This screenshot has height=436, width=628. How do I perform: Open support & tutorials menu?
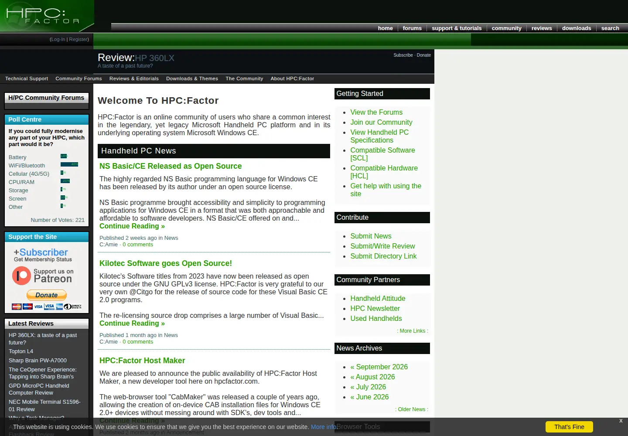[457, 28]
